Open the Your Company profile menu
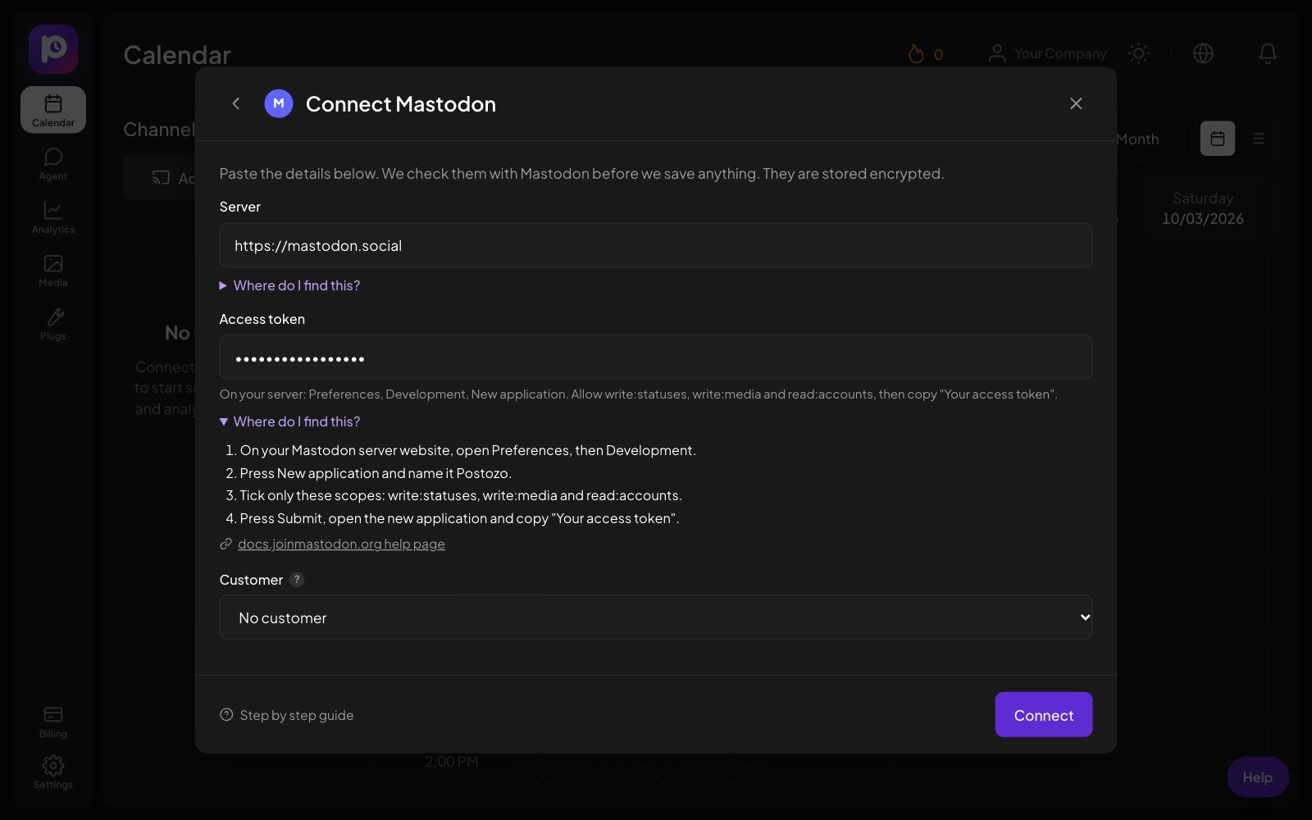The width and height of the screenshot is (1312, 820). (x=1047, y=53)
